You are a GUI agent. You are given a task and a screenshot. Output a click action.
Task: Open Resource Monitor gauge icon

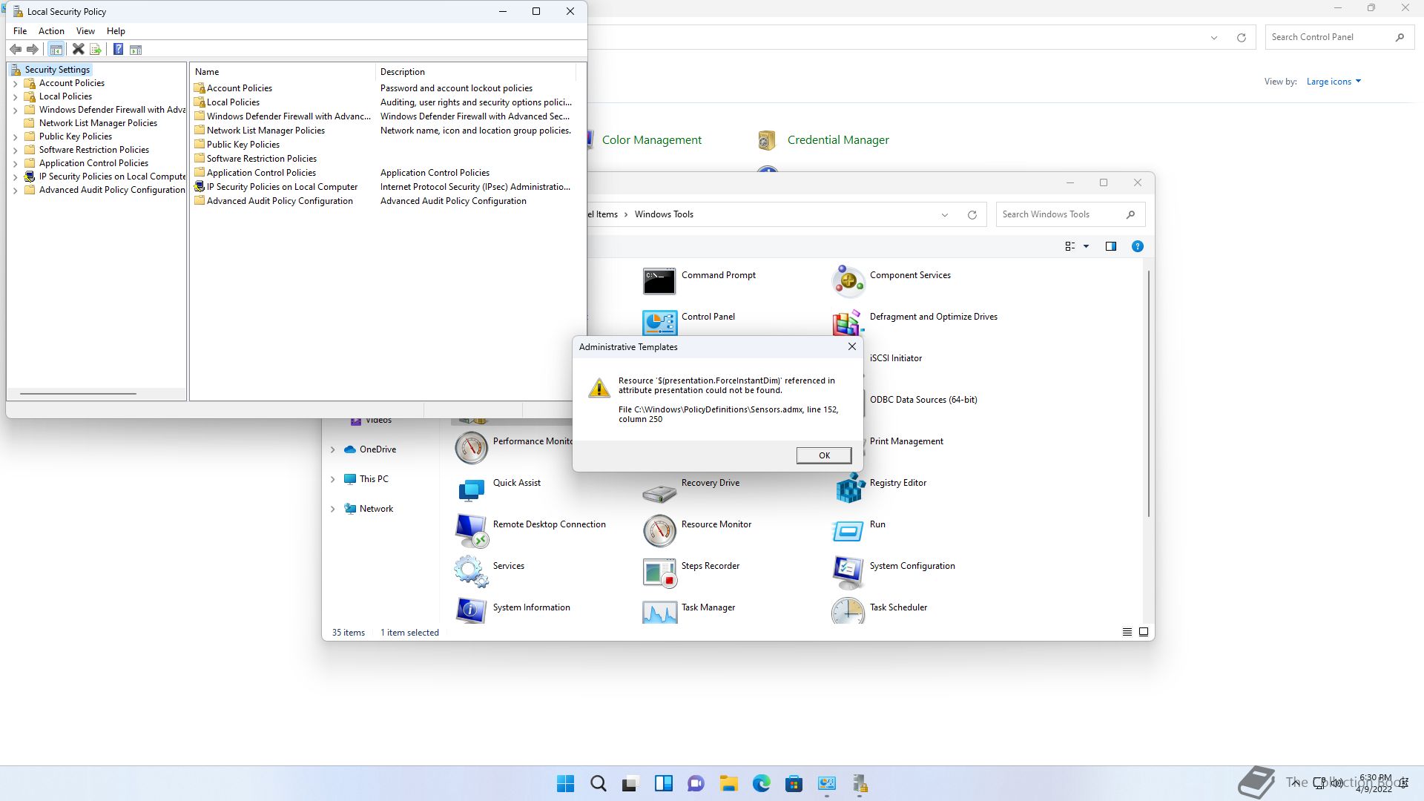(x=659, y=530)
